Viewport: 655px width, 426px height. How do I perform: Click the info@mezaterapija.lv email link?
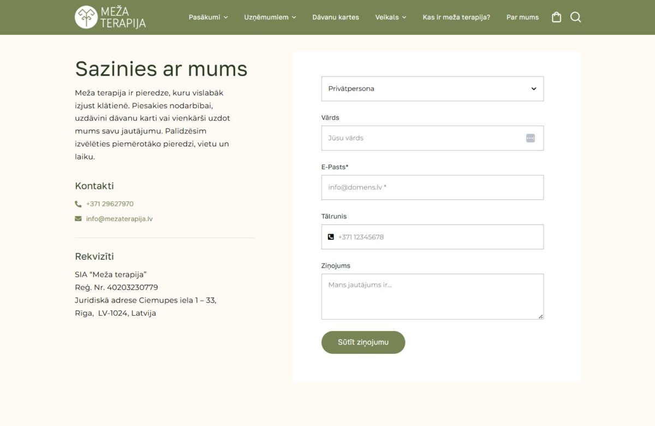point(119,219)
